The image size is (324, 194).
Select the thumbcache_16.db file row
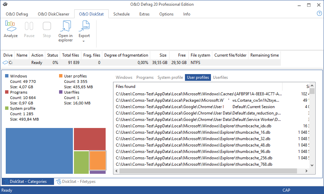coord(212,132)
